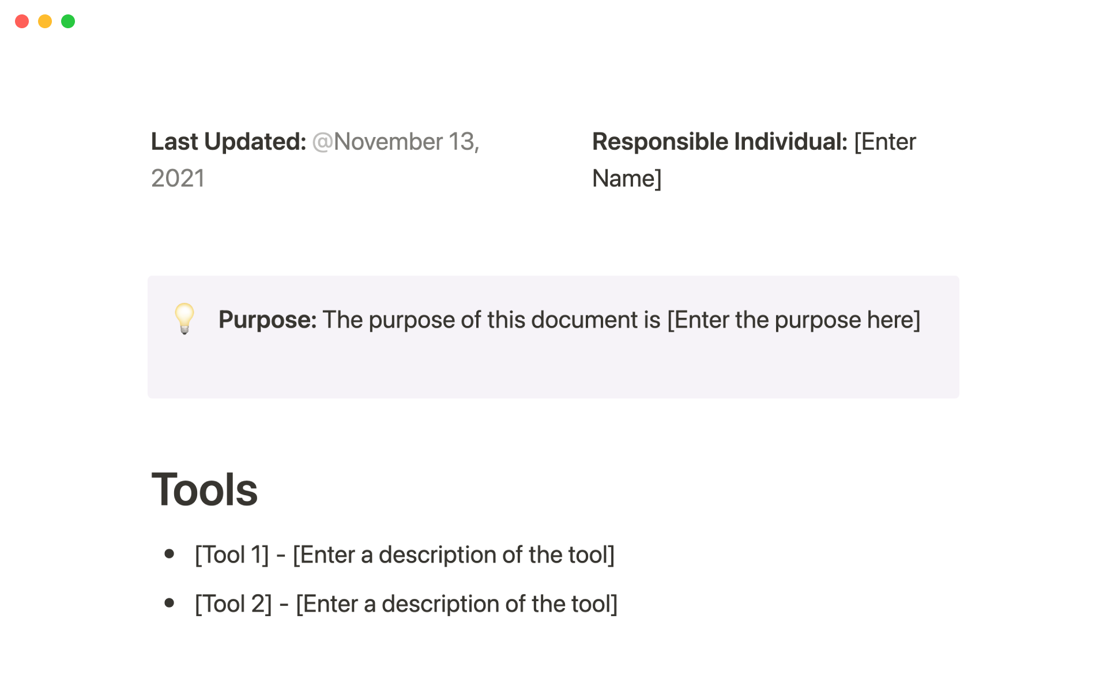Click the bold "Purpose:" label
1107x691 pixels.
(267, 320)
